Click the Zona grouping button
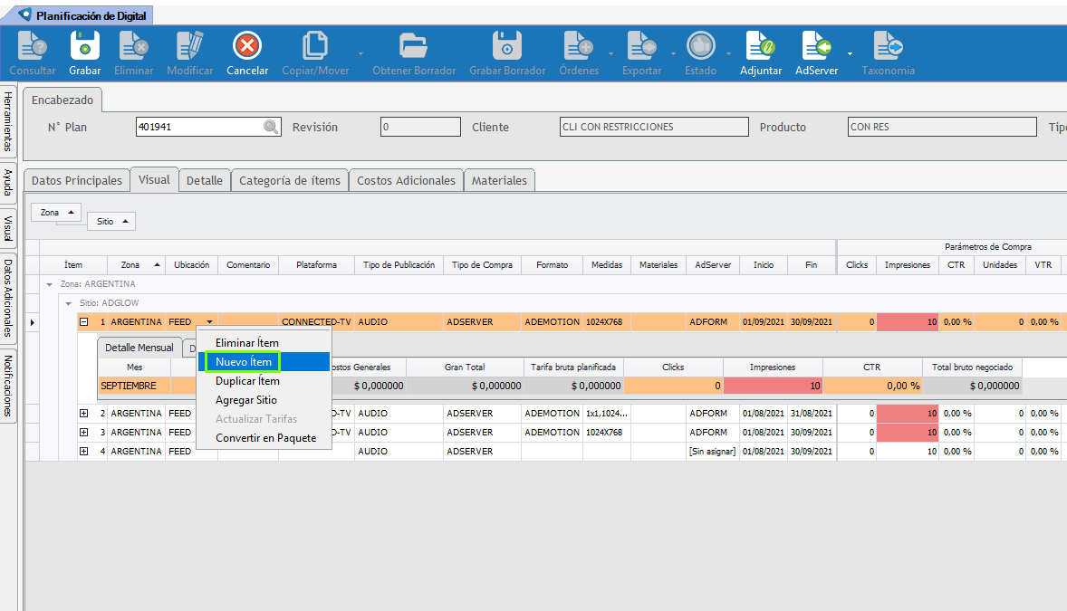1067x611 pixels. click(x=55, y=213)
